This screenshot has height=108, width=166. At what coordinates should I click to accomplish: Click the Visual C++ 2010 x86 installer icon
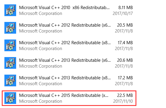tap(10, 10)
